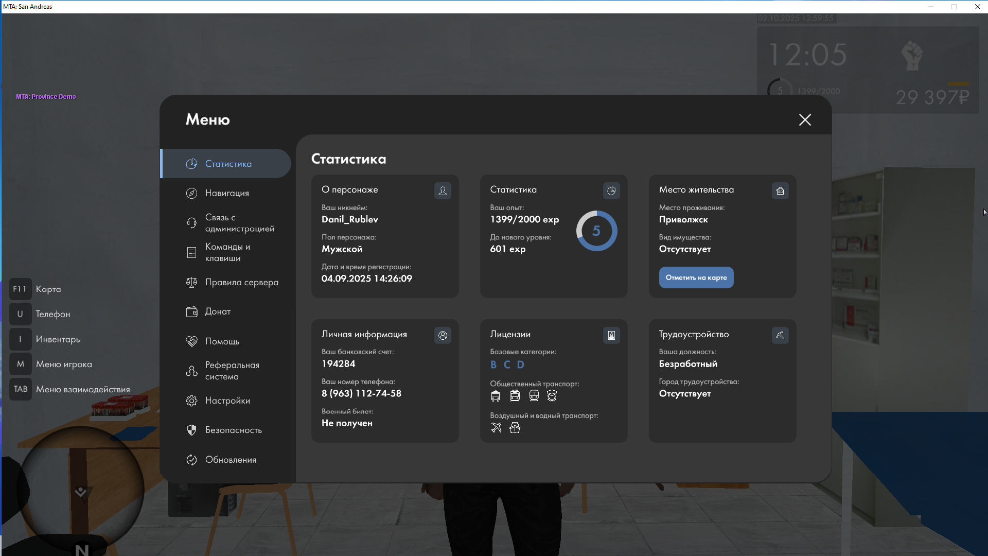Open the Навигация menu section
This screenshot has width=988, height=556.
click(x=226, y=193)
